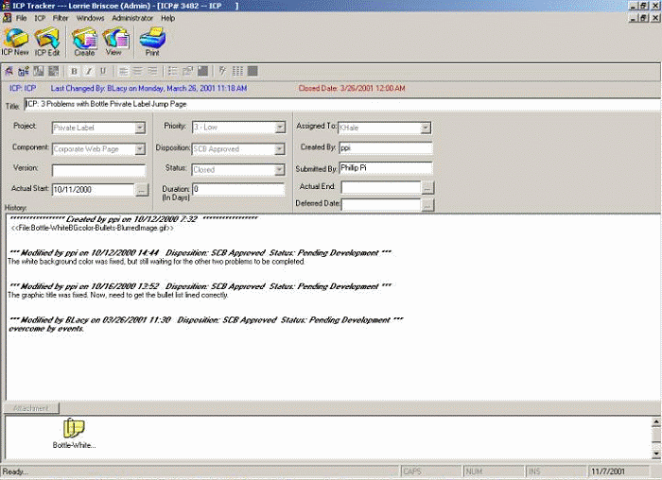Toggle Italic text formatting
The image size is (662, 480).
click(x=88, y=71)
